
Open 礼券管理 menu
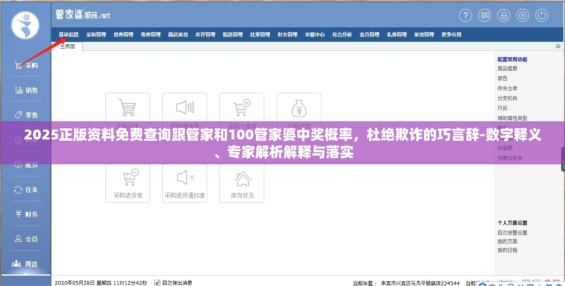tap(397, 35)
